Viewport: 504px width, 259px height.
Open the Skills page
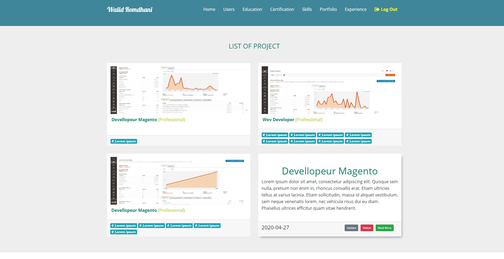pyautogui.click(x=307, y=9)
